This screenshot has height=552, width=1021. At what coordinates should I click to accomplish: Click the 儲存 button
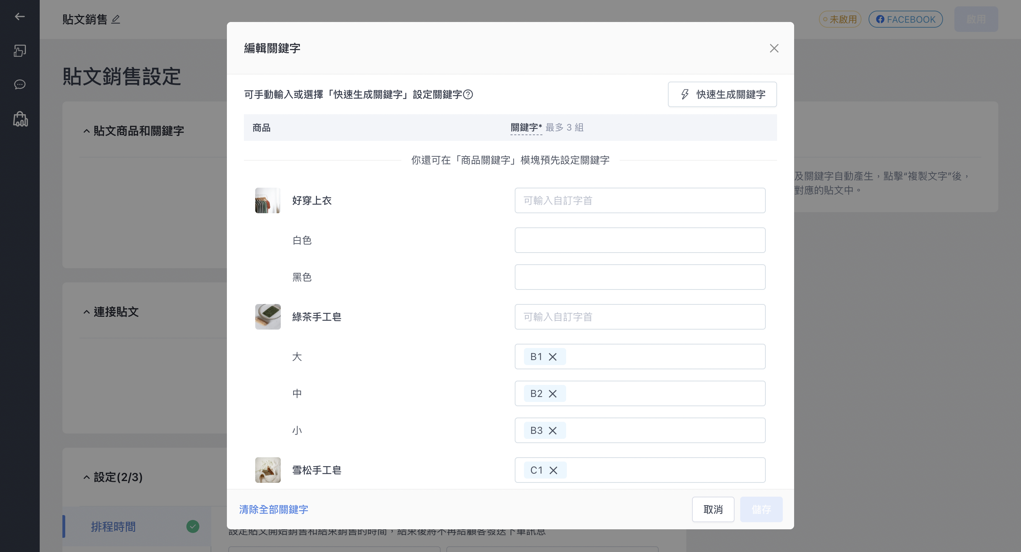point(761,509)
